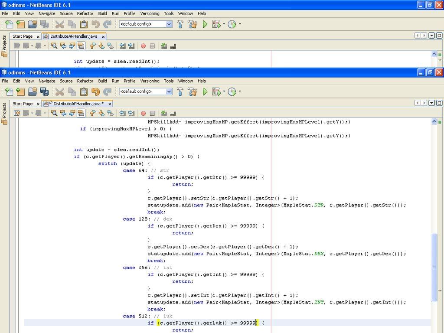Image resolution: width=444 pixels, height=333 pixels.
Task: Click Find Selection magnifier in lower editor toolbar
Action: pyautogui.click(x=54, y=113)
